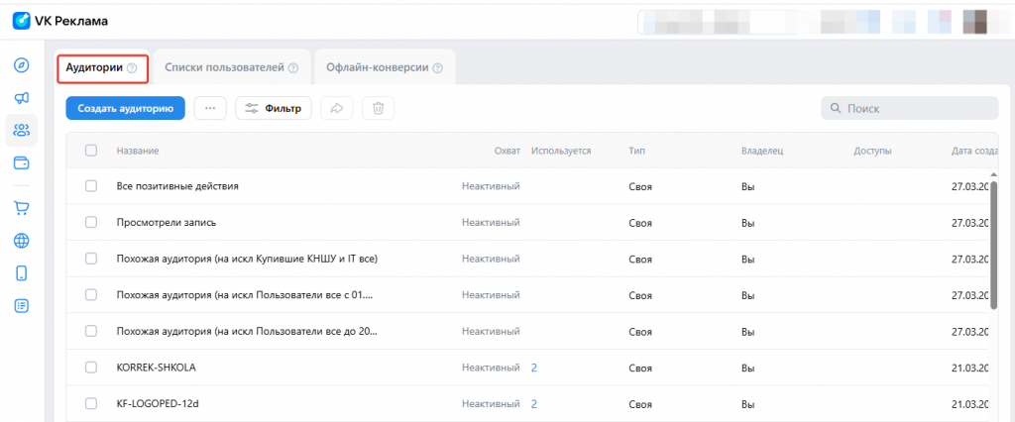Click help icon next to Аудитории

pyautogui.click(x=132, y=68)
